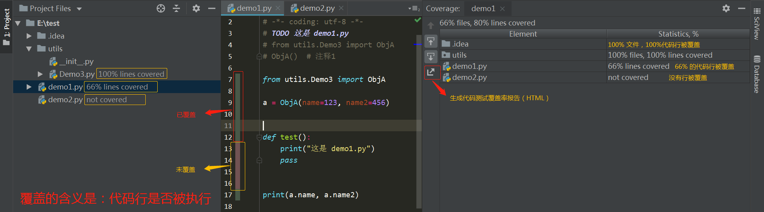This screenshot has height=212, width=764.
Task: Close the demo2.py editor tab
Action: [341, 8]
